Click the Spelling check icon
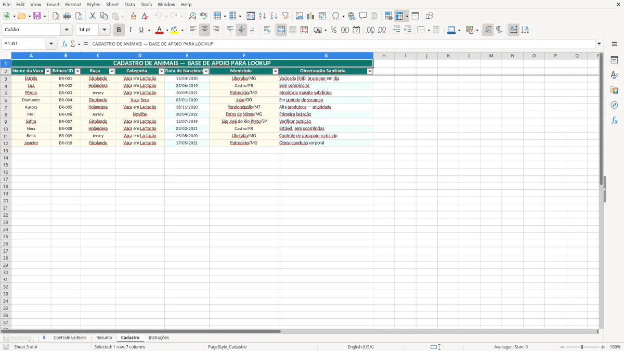624x351 pixels. tap(204, 16)
